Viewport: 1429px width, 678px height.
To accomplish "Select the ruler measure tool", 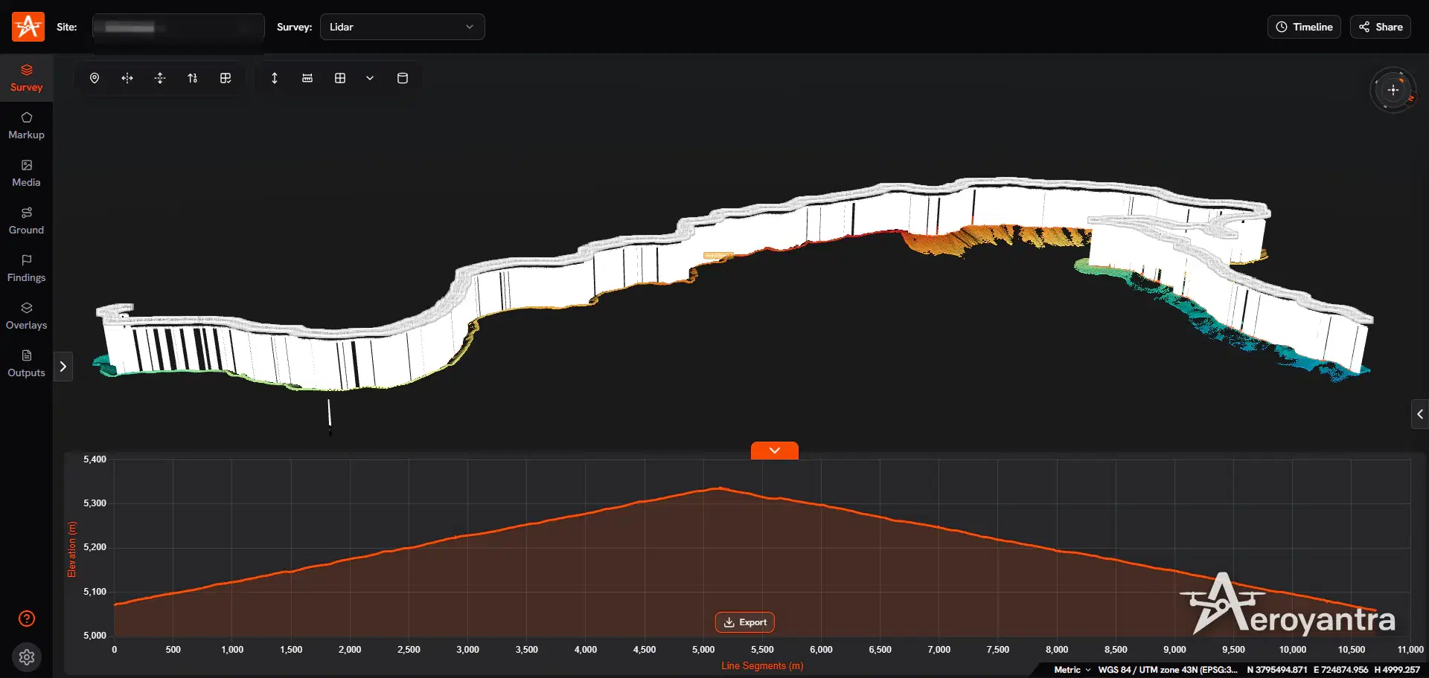I will [307, 78].
